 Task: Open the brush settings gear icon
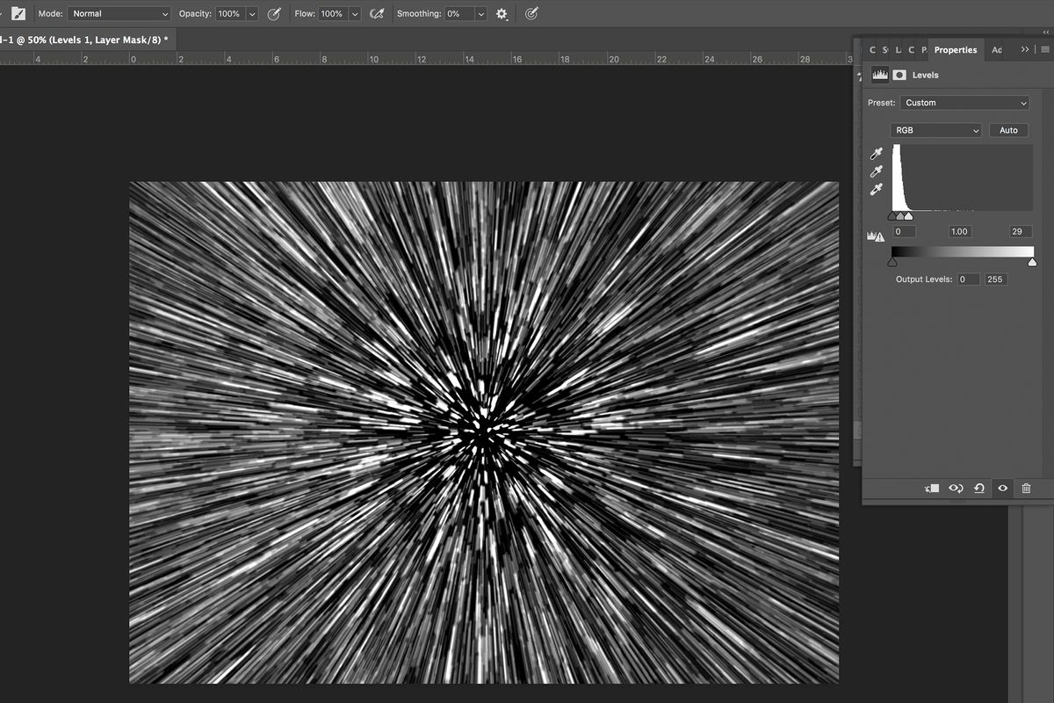coord(500,14)
